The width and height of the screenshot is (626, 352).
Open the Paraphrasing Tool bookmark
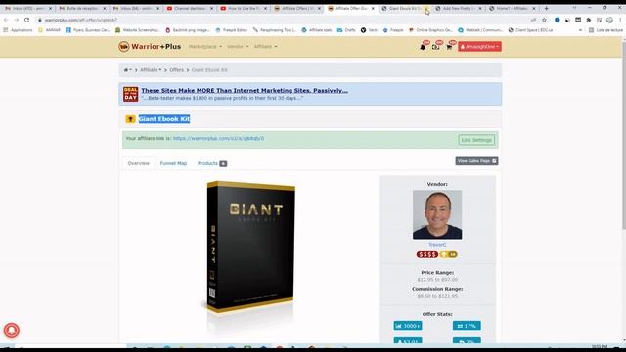tap(274, 30)
